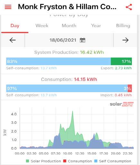Toggle Consumption legend series
Screen dimensions: 140x165
pyautogui.click(x=78, y=161)
